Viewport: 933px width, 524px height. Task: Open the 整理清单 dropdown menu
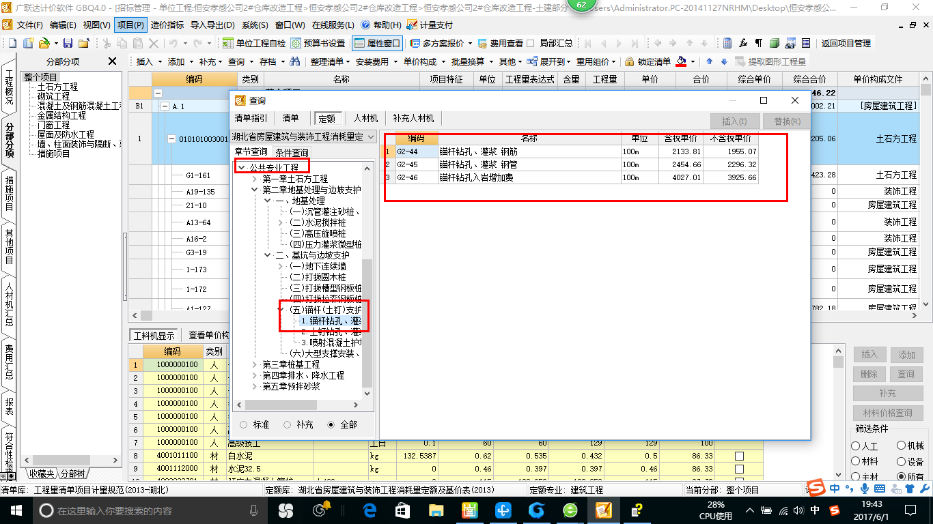click(x=330, y=61)
